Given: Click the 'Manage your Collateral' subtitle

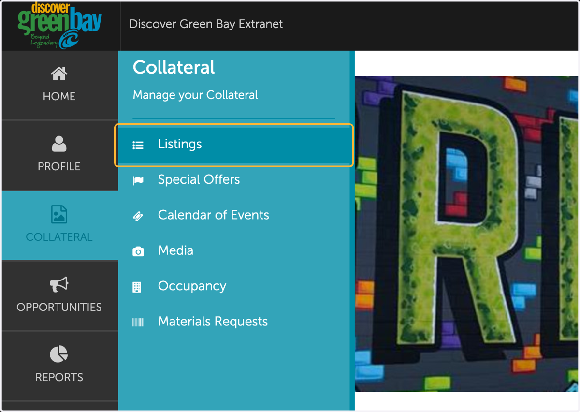Looking at the screenshot, I should [195, 95].
